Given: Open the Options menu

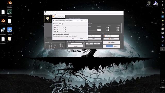Looking at the screenshot, I should 51,14.
